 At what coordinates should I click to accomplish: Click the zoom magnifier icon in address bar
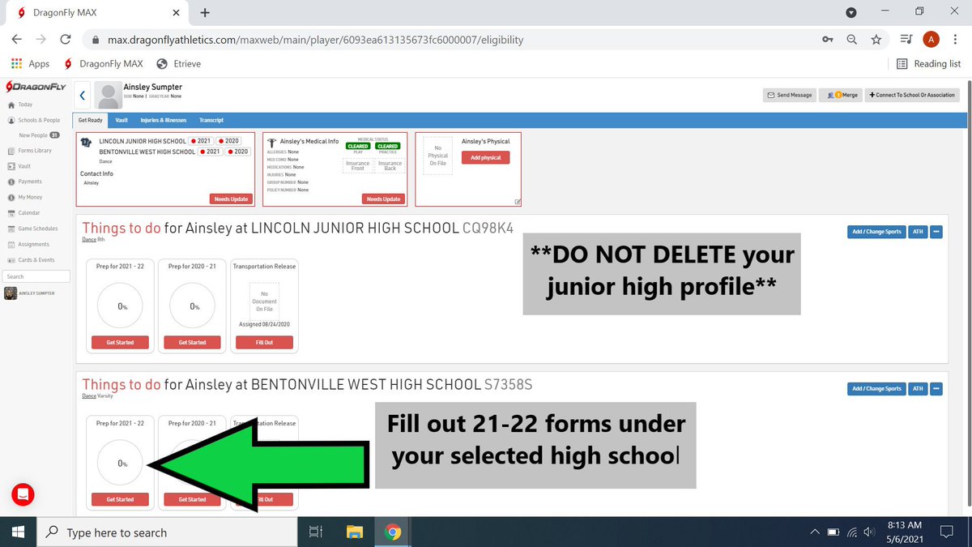pyautogui.click(x=851, y=39)
